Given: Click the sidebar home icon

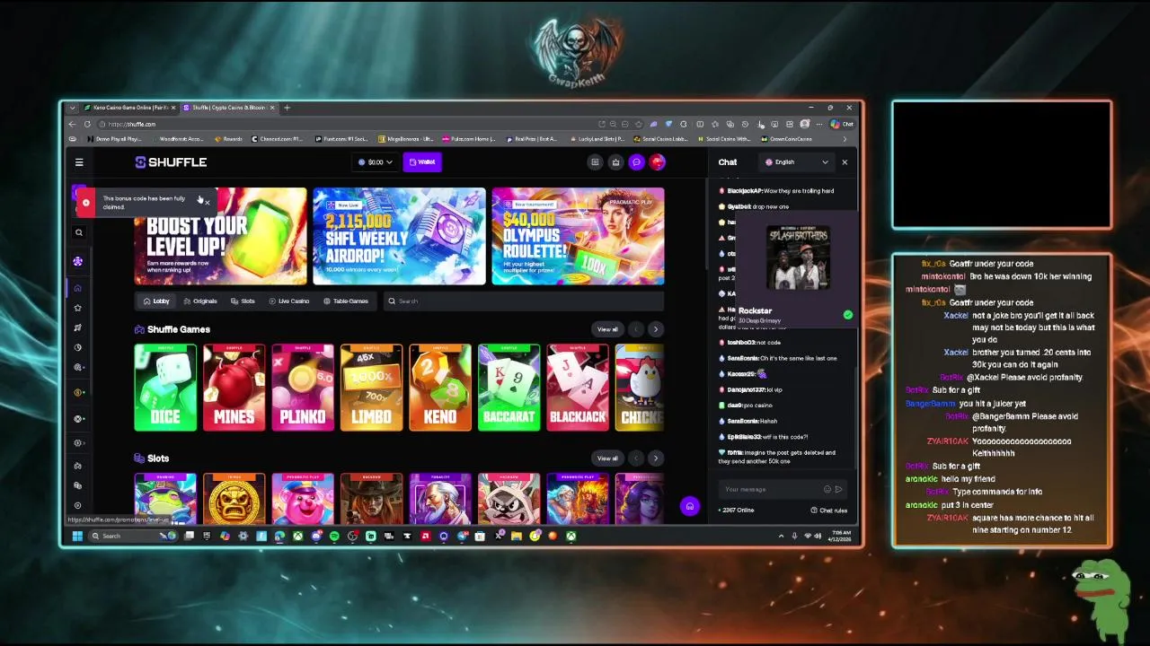Looking at the screenshot, I should (x=78, y=288).
